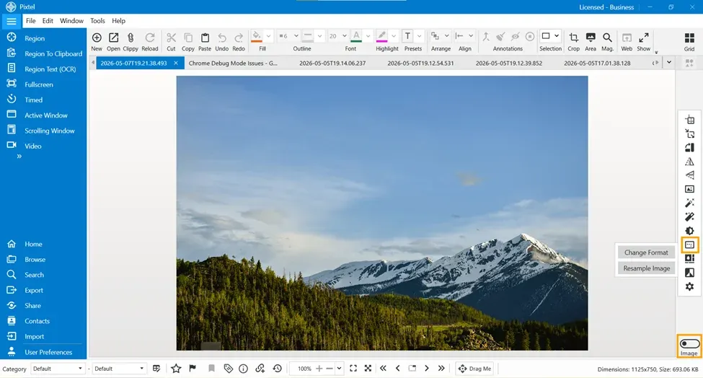Undo the last action
703x378 pixels.
click(222, 38)
